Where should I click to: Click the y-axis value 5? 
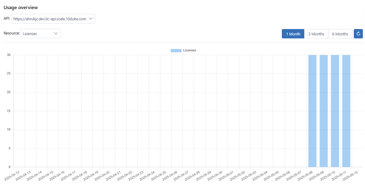9,148
